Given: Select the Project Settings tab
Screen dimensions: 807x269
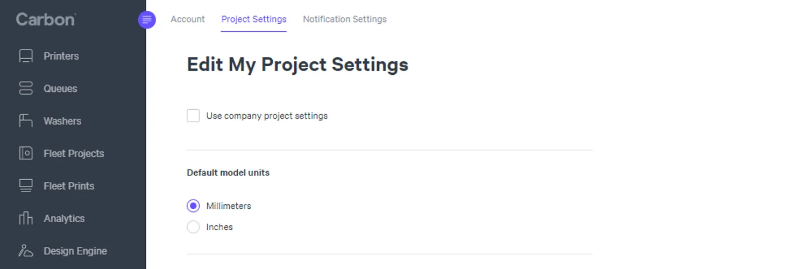Looking at the screenshot, I should [254, 19].
